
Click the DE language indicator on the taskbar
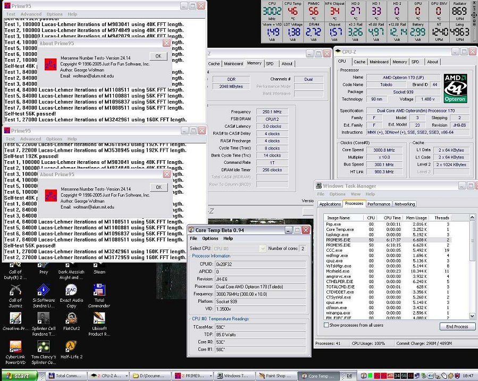[349, 376]
